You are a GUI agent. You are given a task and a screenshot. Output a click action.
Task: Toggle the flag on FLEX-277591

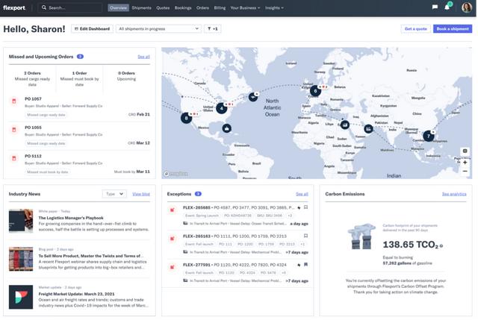[x=298, y=264]
